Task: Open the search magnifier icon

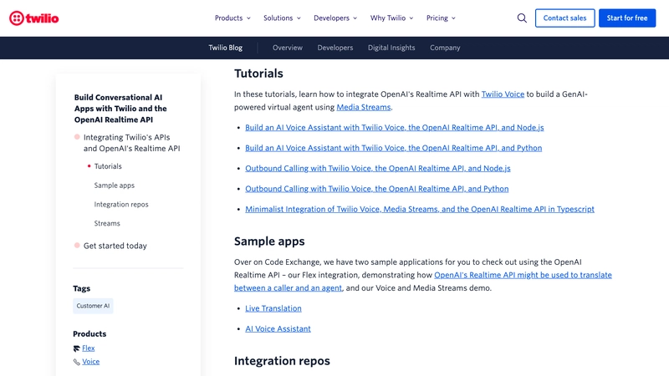Action: tap(522, 18)
